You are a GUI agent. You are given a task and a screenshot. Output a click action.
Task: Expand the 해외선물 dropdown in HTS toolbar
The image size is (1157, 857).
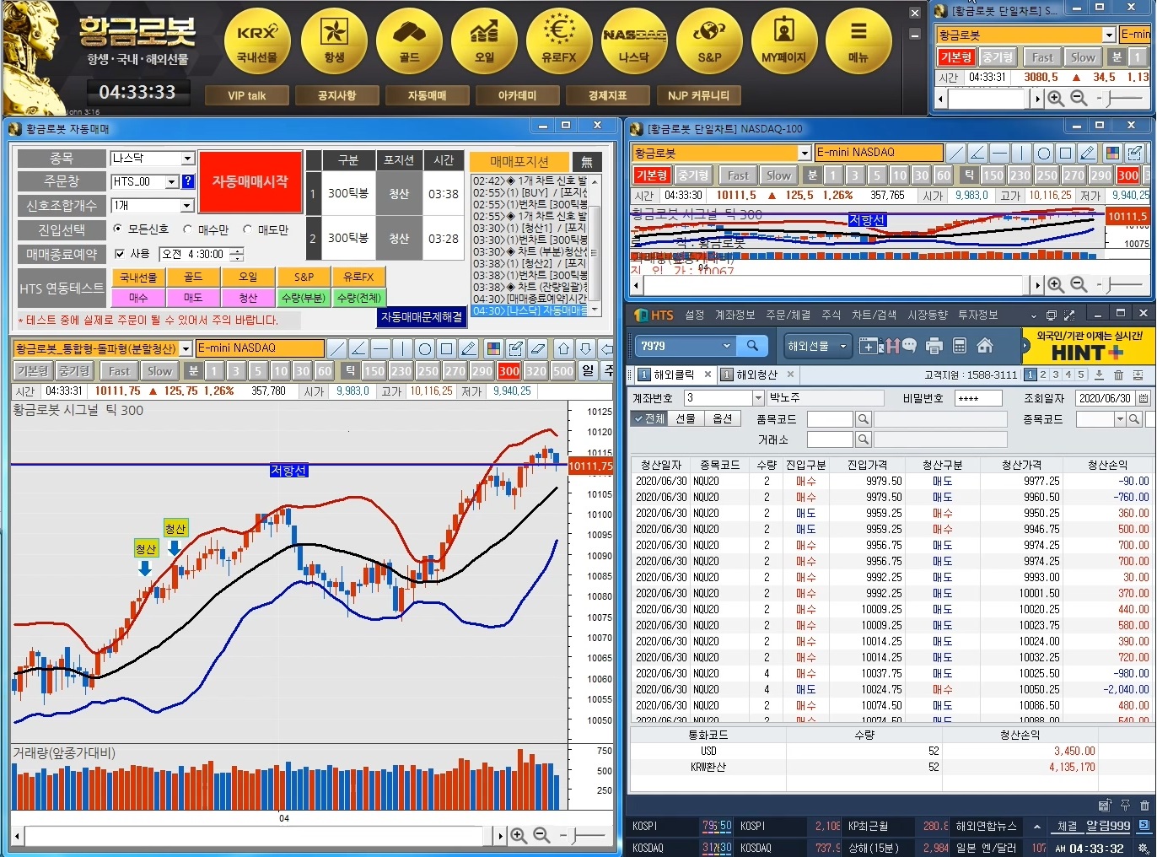[x=842, y=346]
